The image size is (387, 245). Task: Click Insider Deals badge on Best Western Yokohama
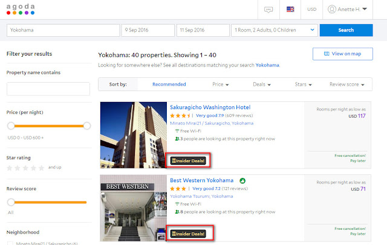(x=188, y=234)
